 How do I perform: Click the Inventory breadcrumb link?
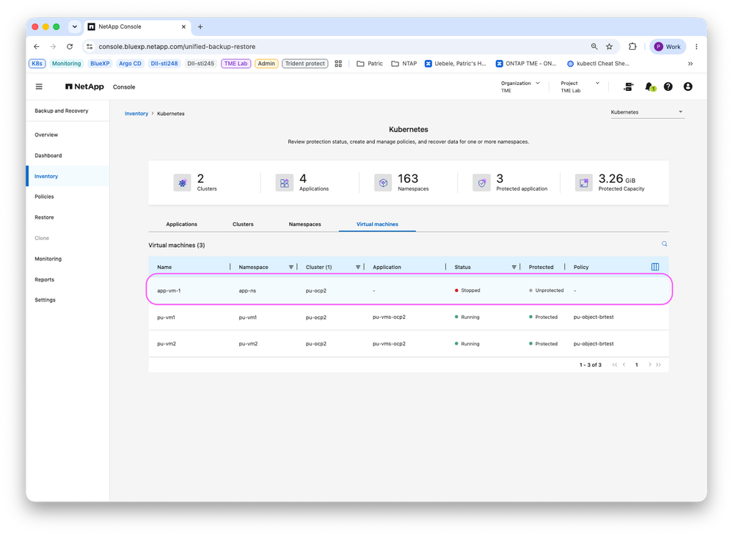pos(136,114)
